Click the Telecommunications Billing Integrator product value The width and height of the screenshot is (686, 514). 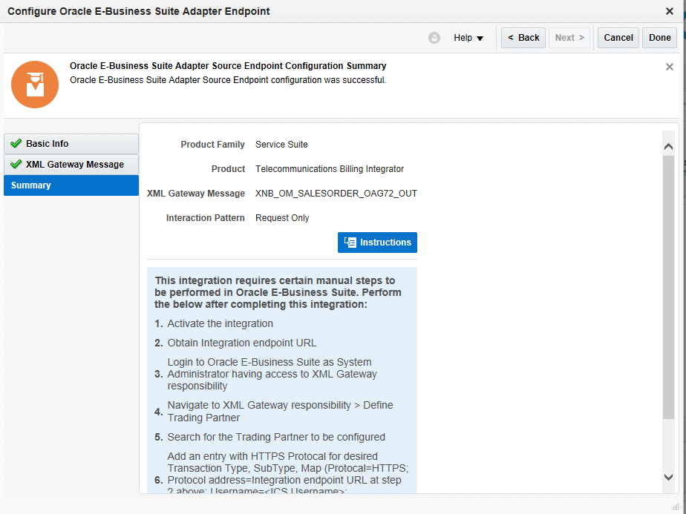(x=330, y=168)
